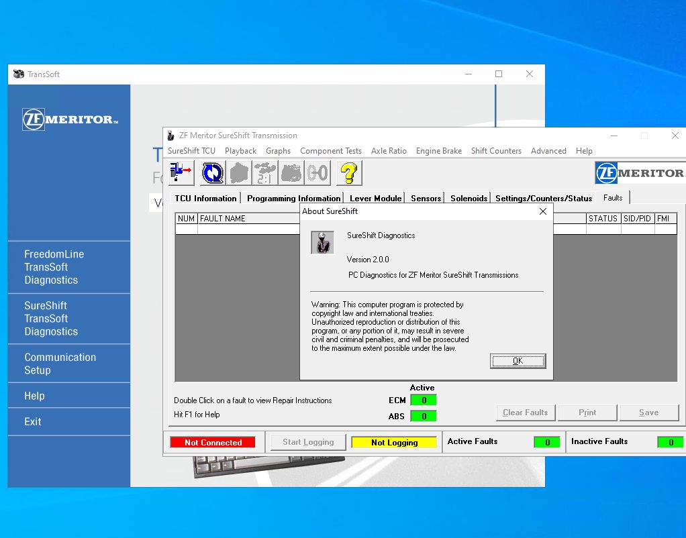Click the Not Connected status indicator
Viewport: 686px width, 538px height.
[x=212, y=442]
